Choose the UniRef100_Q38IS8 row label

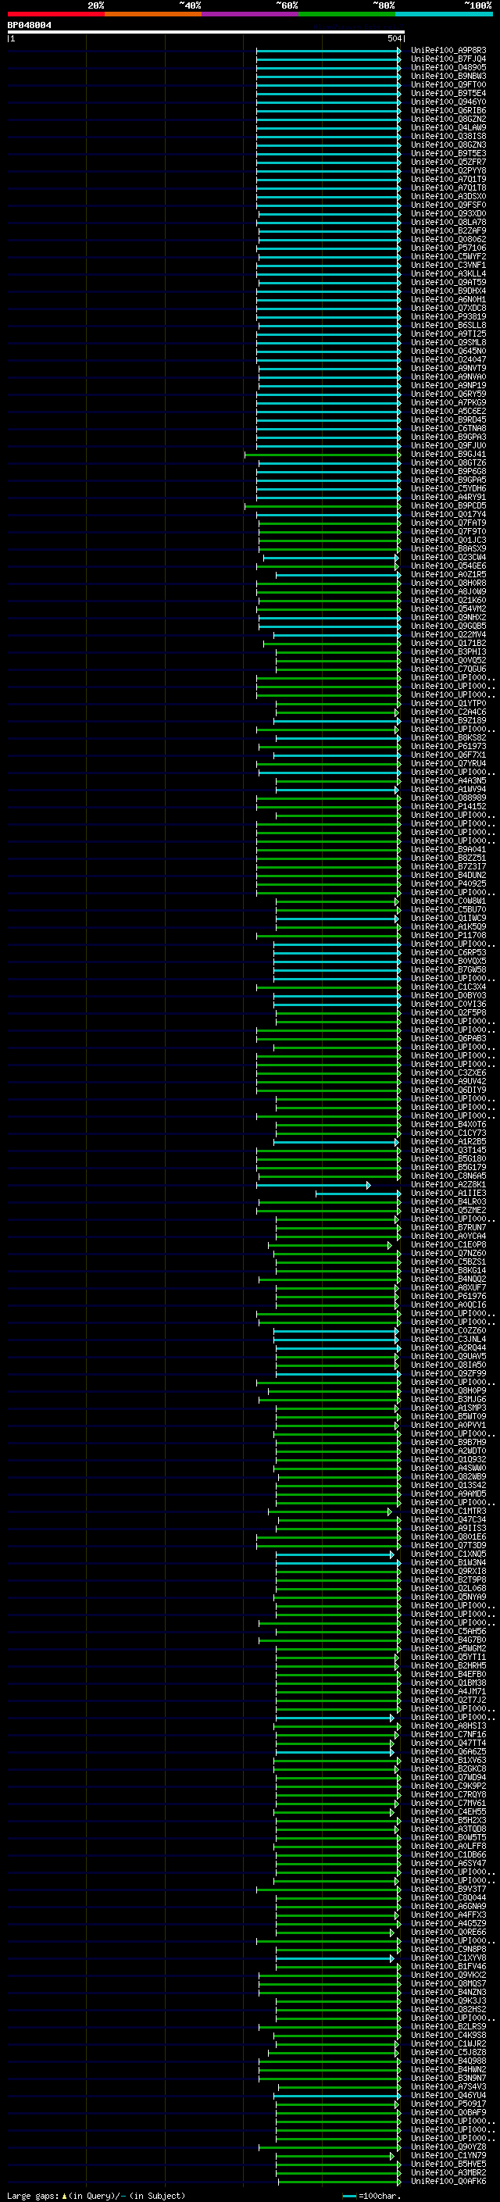point(448,136)
